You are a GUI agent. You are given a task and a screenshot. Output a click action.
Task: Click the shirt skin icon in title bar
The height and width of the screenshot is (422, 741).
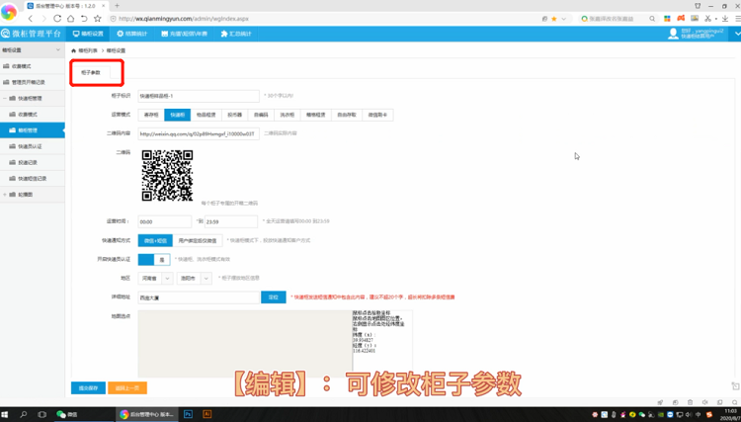698,6
